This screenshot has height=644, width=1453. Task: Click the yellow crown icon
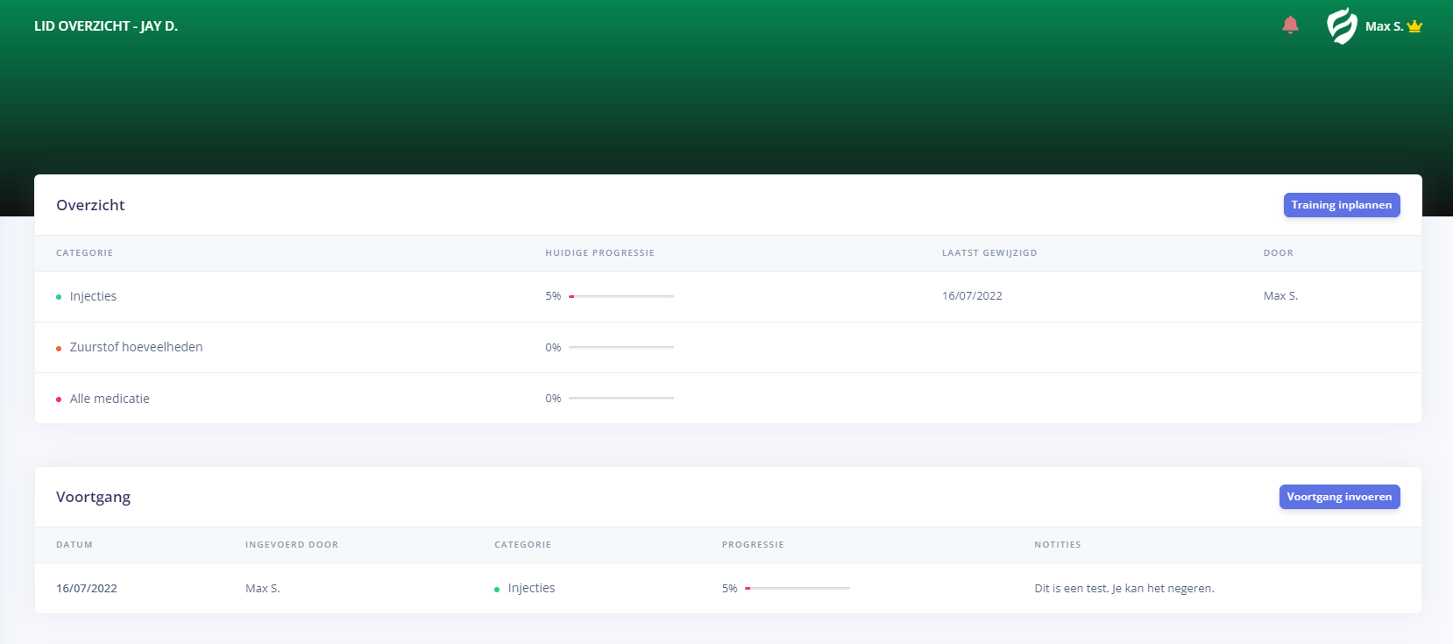tap(1414, 26)
